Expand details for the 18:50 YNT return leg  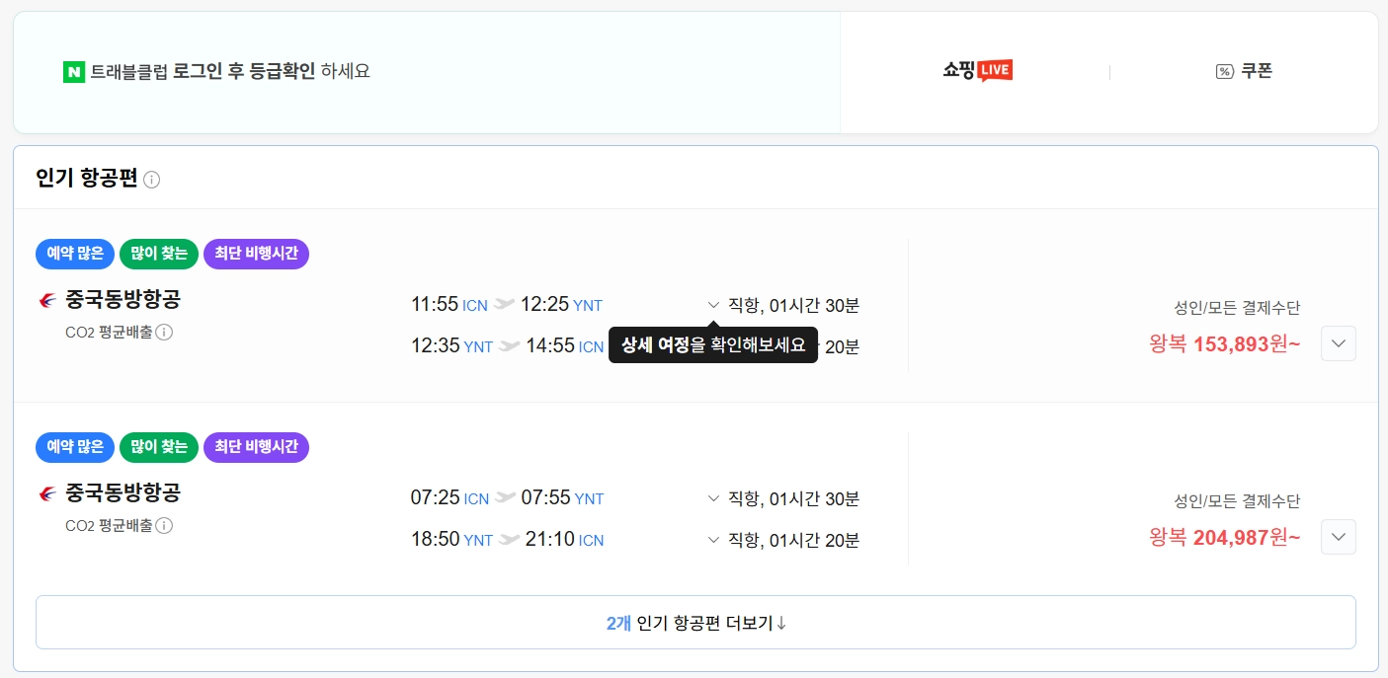pyautogui.click(x=711, y=540)
